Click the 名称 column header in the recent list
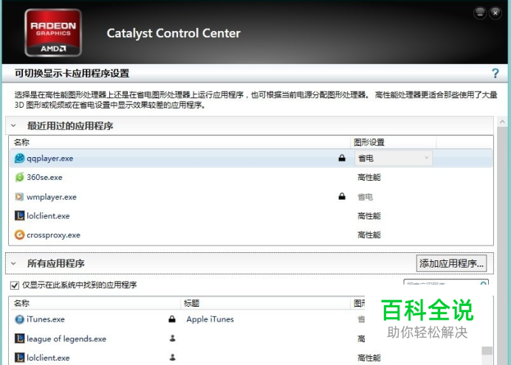The width and height of the screenshot is (511, 365). coord(21,142)
